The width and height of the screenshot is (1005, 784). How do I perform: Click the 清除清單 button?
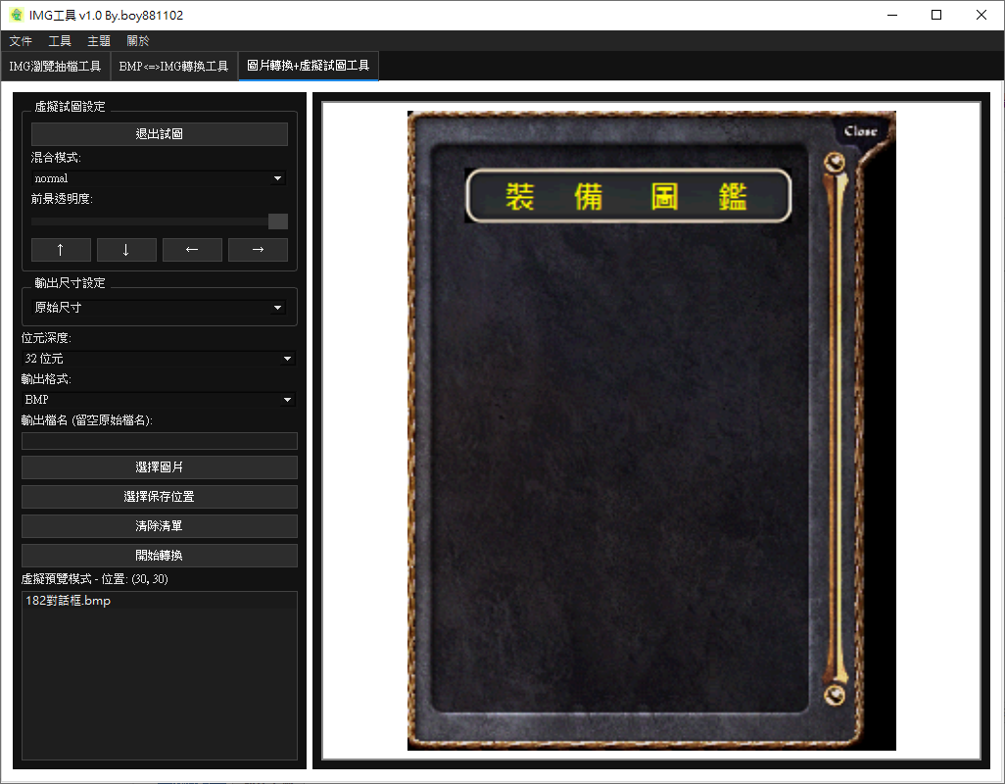pyautogui.click(x=160, y=526)
